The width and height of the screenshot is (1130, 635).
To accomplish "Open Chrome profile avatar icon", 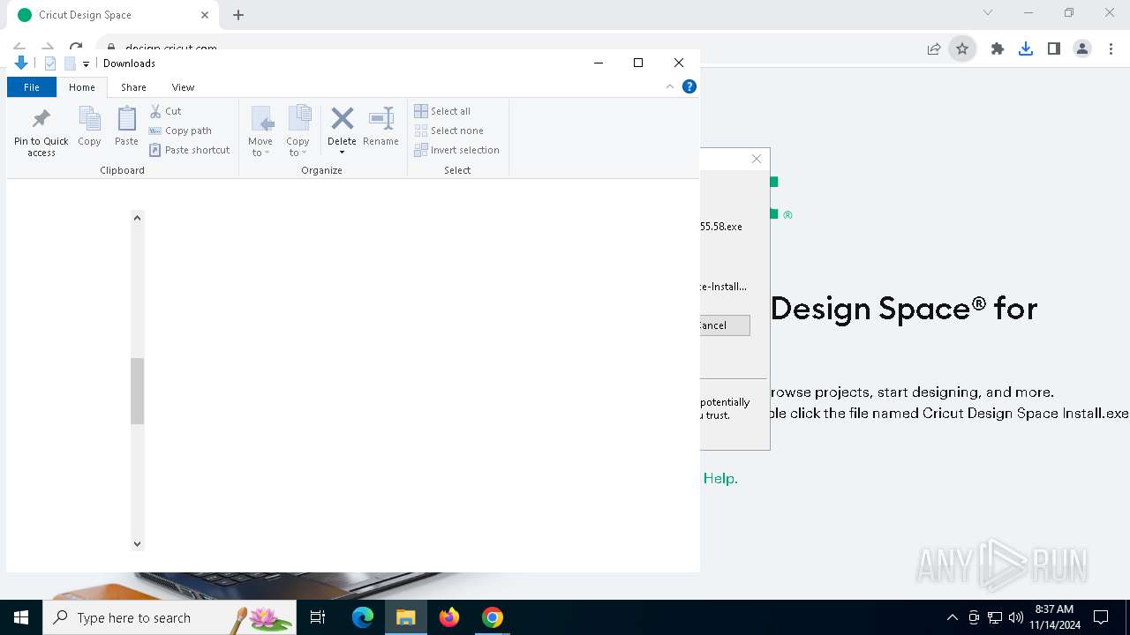I will click(1082, 49).
